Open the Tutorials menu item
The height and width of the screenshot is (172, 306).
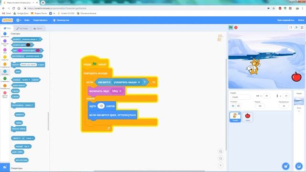(x=61, y=20)
